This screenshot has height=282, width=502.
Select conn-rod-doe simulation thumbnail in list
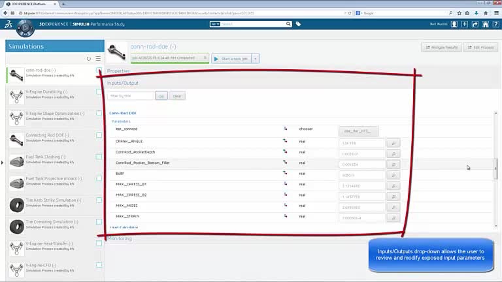click(16, 75)
